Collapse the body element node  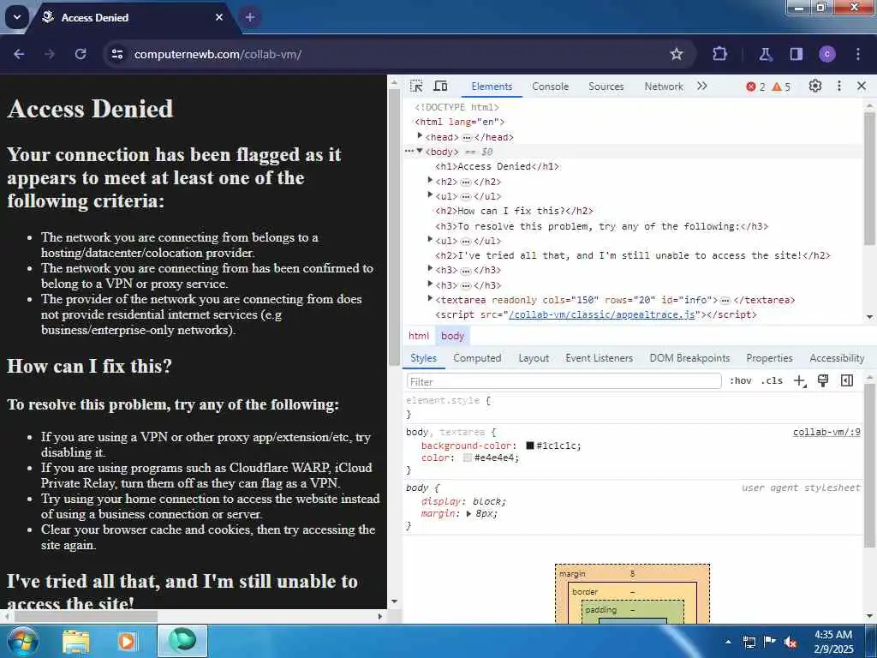[420, 151]
